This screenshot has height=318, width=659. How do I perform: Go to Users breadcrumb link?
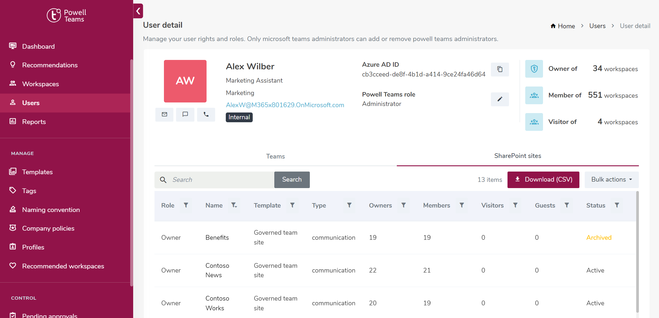(x=597, y=26)
